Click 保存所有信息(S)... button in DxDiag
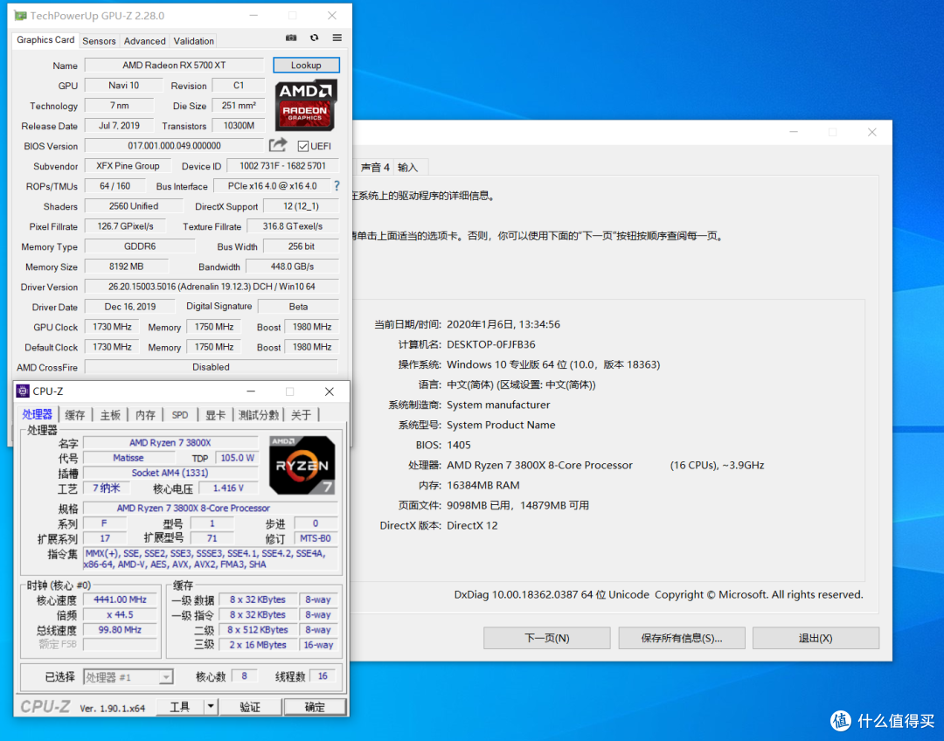 coord(682,638)
